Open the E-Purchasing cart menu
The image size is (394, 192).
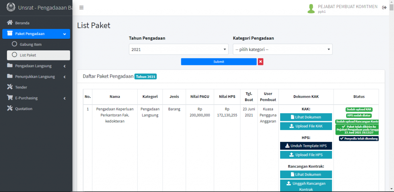point(26,98)
